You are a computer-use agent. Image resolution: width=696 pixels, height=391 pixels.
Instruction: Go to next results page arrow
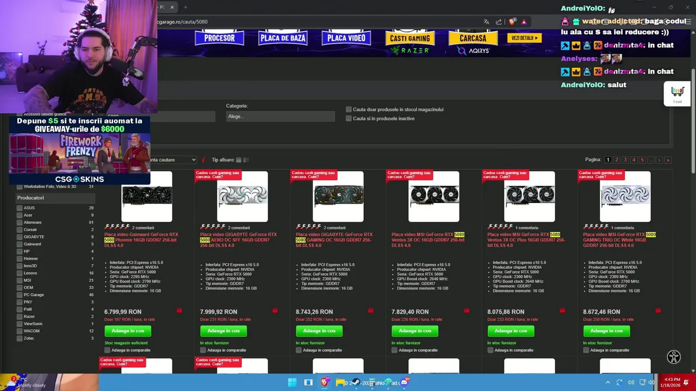pos(659,160)
